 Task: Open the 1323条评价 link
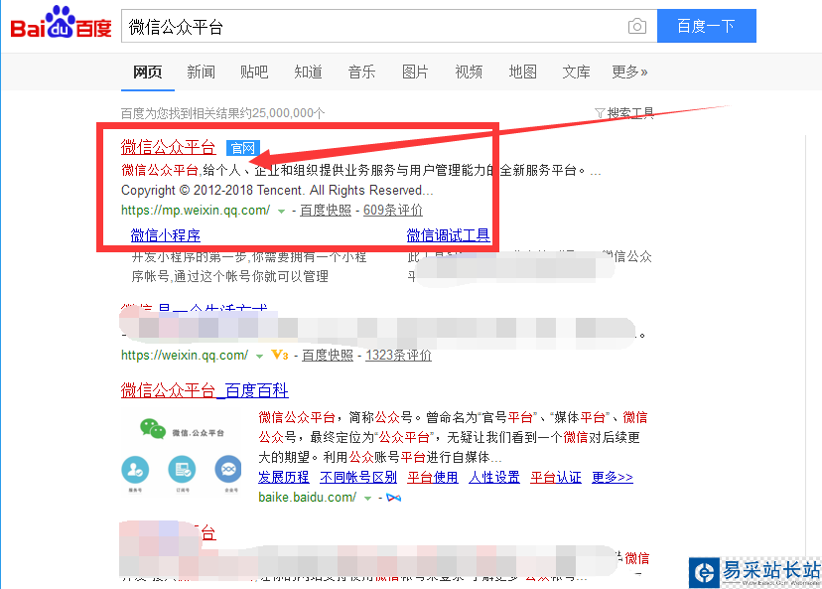click(x=398, y=356)
